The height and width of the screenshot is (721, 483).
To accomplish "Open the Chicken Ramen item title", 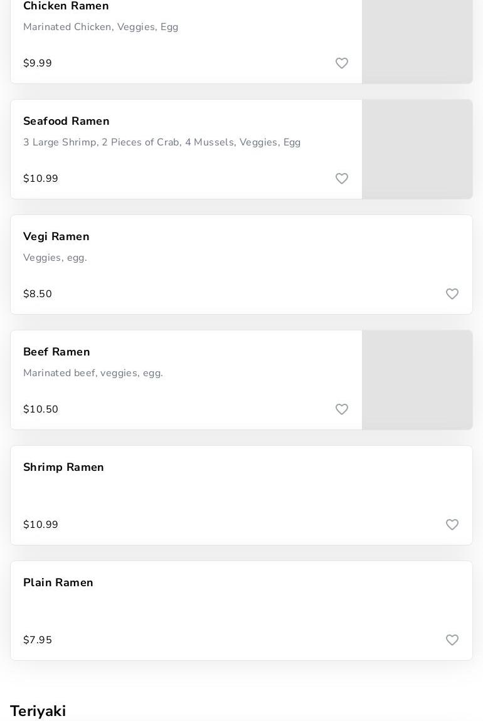I will (x=66, y=6).
